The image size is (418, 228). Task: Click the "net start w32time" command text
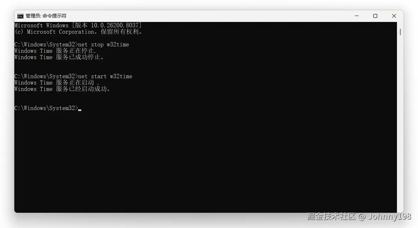(x=105, y=76)
